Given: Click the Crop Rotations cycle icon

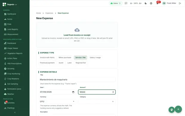Looking at the screenshot, I should [x=5, y=79].
